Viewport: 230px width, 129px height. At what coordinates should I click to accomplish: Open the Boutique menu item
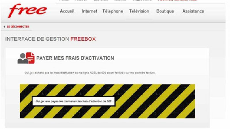pos(165,11)
